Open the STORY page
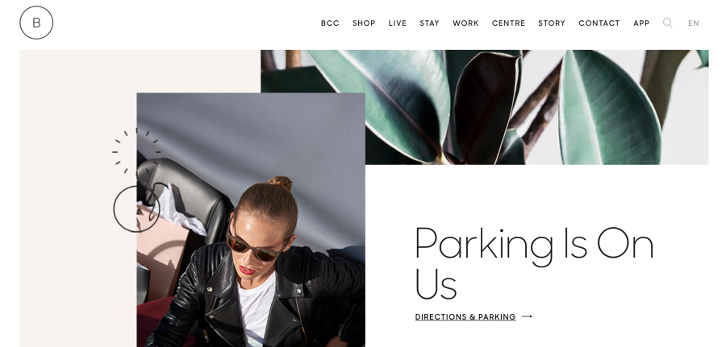 coord(552,23)
